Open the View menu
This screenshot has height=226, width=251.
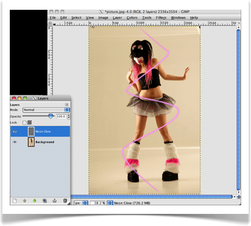[x=90, y=18]
